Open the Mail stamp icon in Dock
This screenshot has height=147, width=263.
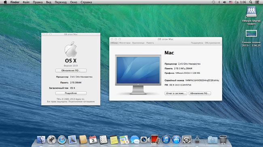(72, 140)
